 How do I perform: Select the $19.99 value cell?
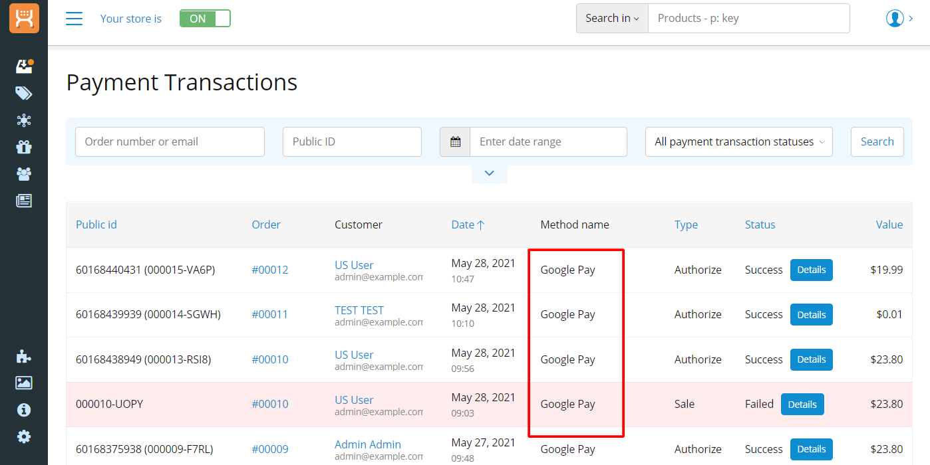pos(887,270)
